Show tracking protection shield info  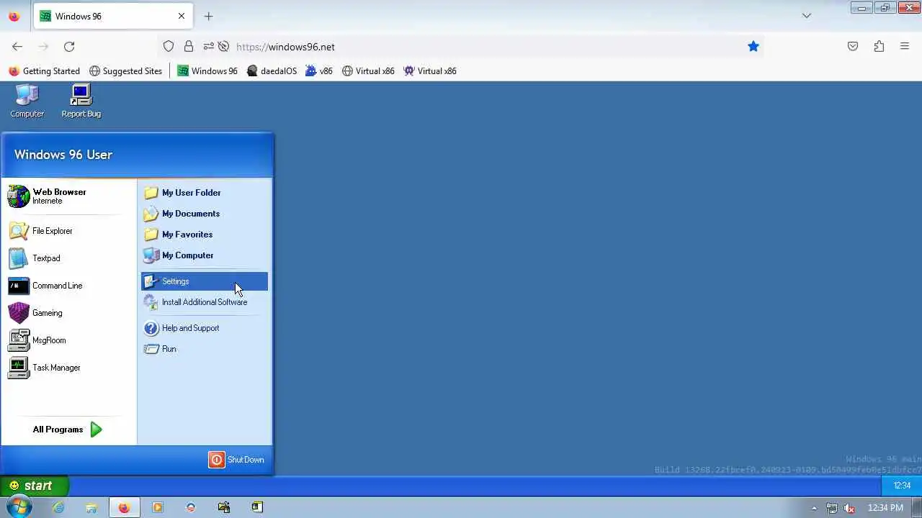point(169,47)
